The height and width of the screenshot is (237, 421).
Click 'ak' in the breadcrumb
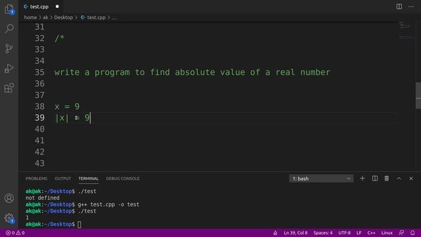click(x=45, y=18)
